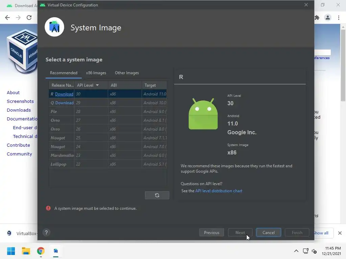Screen dimensions: 346x259
Task: Open Screenshots link on VirtualBox page
Action: [20, 101]
